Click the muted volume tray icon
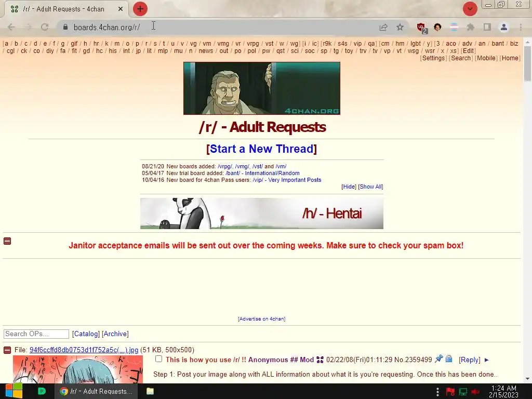The image size is (532, 399). [x=475, y=392]
